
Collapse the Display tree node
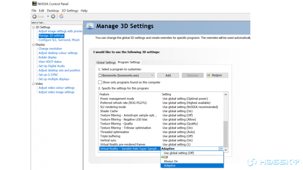point(33,45)
